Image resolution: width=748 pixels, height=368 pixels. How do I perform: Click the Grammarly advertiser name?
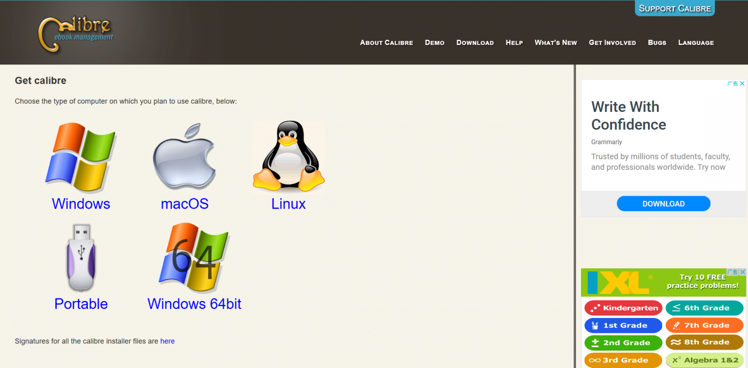[x=606, y=142]
